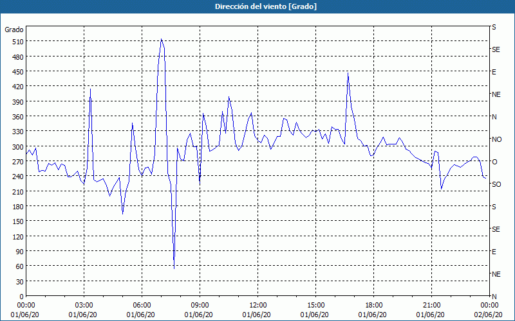
Task: Click the 510 y-axis tick label
Action: tap(18, 42)
